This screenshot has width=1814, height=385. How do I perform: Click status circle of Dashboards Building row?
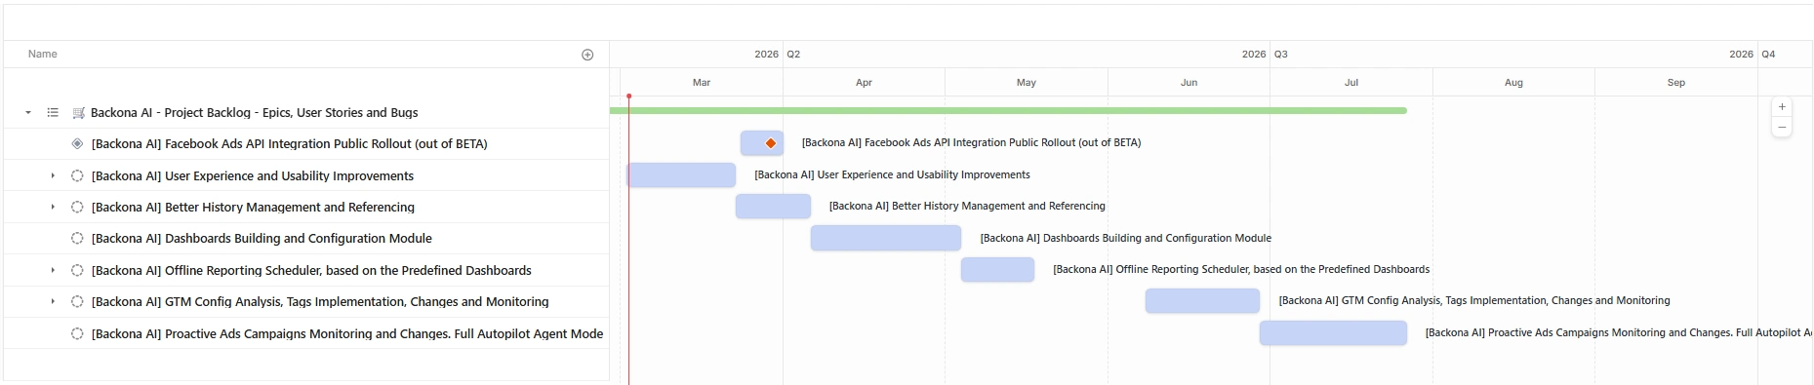pos(77,238)
